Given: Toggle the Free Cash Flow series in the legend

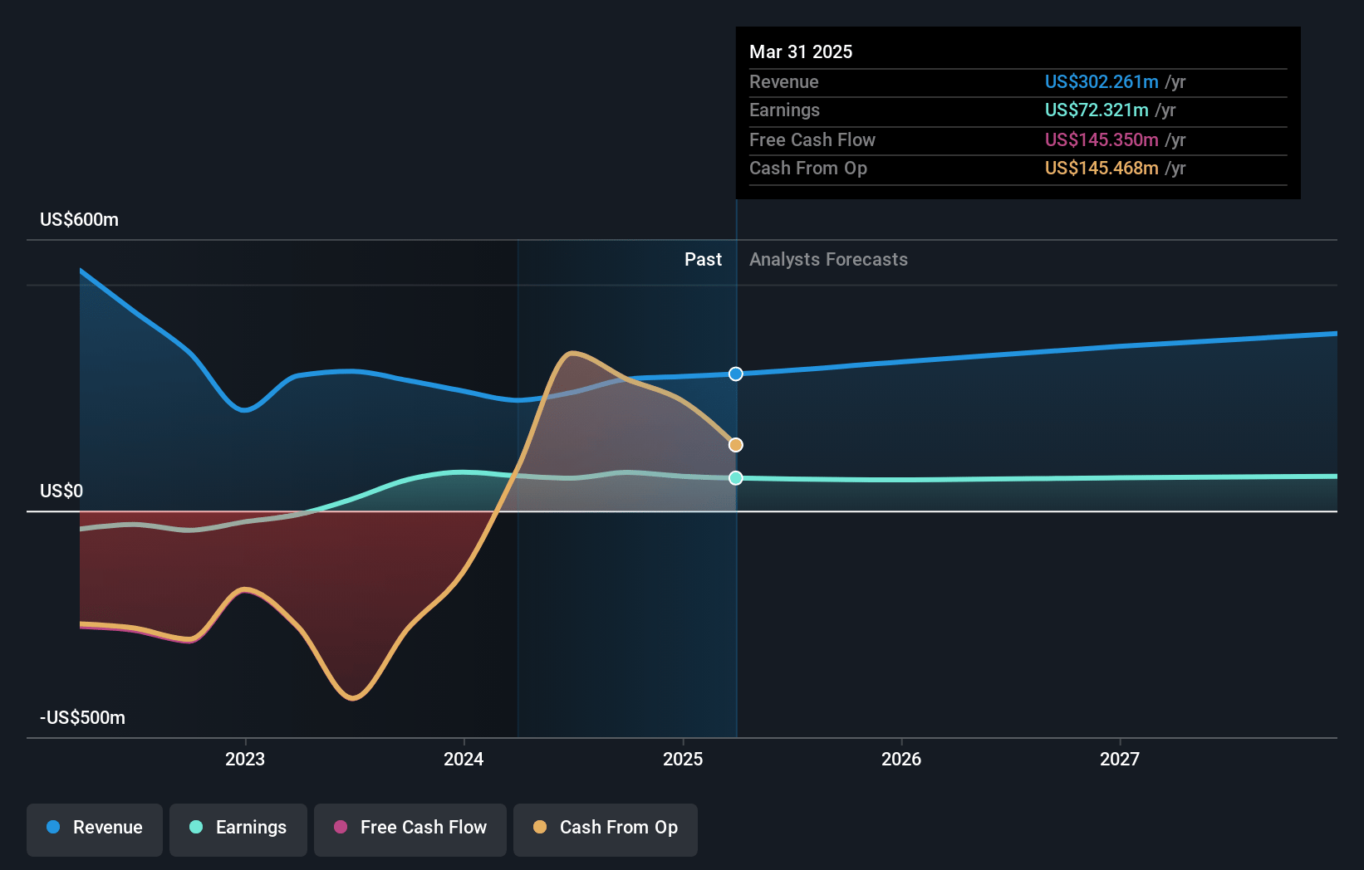Looking at the screenshot, I should pos(410,829).
